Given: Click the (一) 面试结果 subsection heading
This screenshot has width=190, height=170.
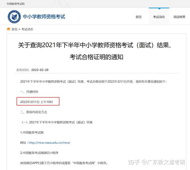Looking at the screenshot, I should (57, 122).
